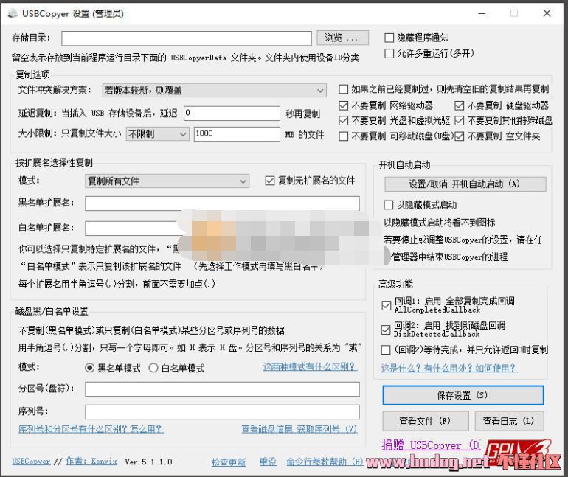Viewport: 568px width, 477px height.
Task: Enable 隐藏程序通知 checkbox
Action: pos(390,38)
